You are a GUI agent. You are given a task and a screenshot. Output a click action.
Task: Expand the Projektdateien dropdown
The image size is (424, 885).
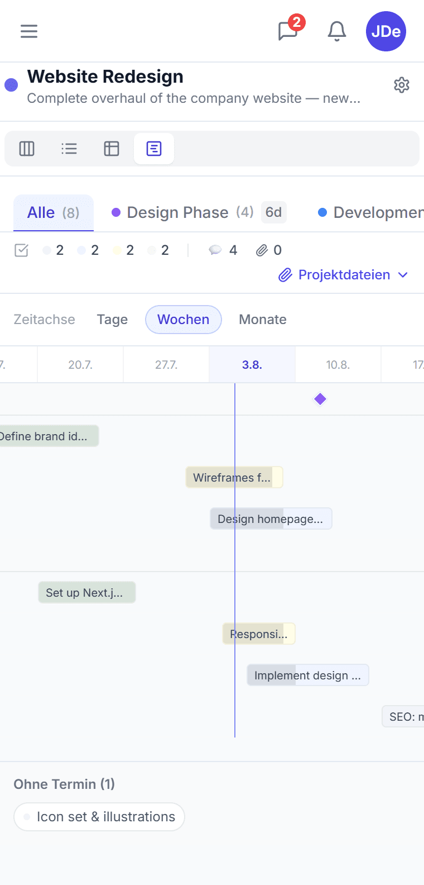pos(344,275)
